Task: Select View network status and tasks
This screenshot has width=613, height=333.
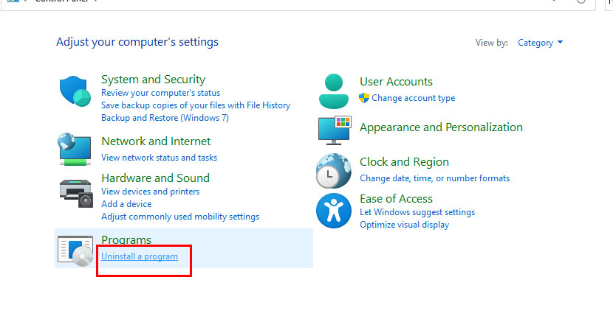Action: 159,158
